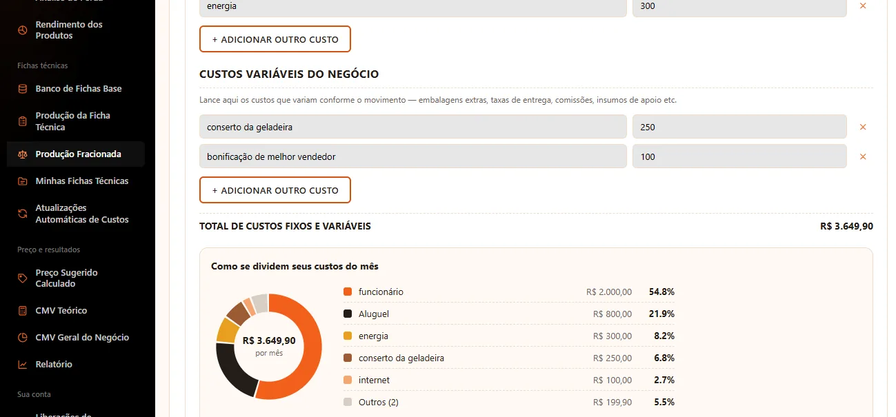Edit bonificação de melhor vendedor name field
The width and height of the screenshot is (896, 417).
tap(413, 156)
